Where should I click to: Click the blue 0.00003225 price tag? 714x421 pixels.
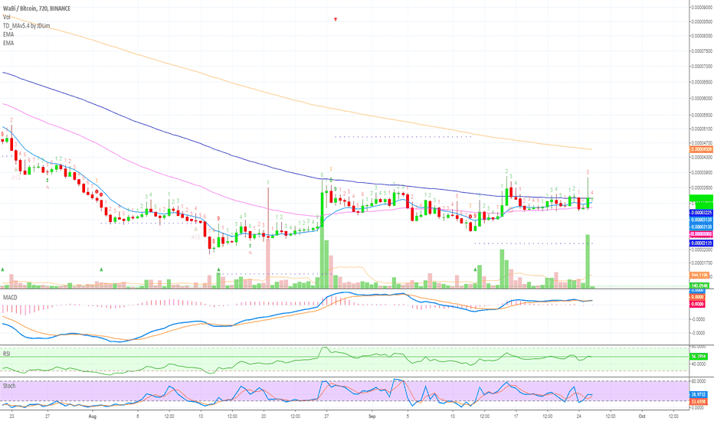[x=701, y=213]
